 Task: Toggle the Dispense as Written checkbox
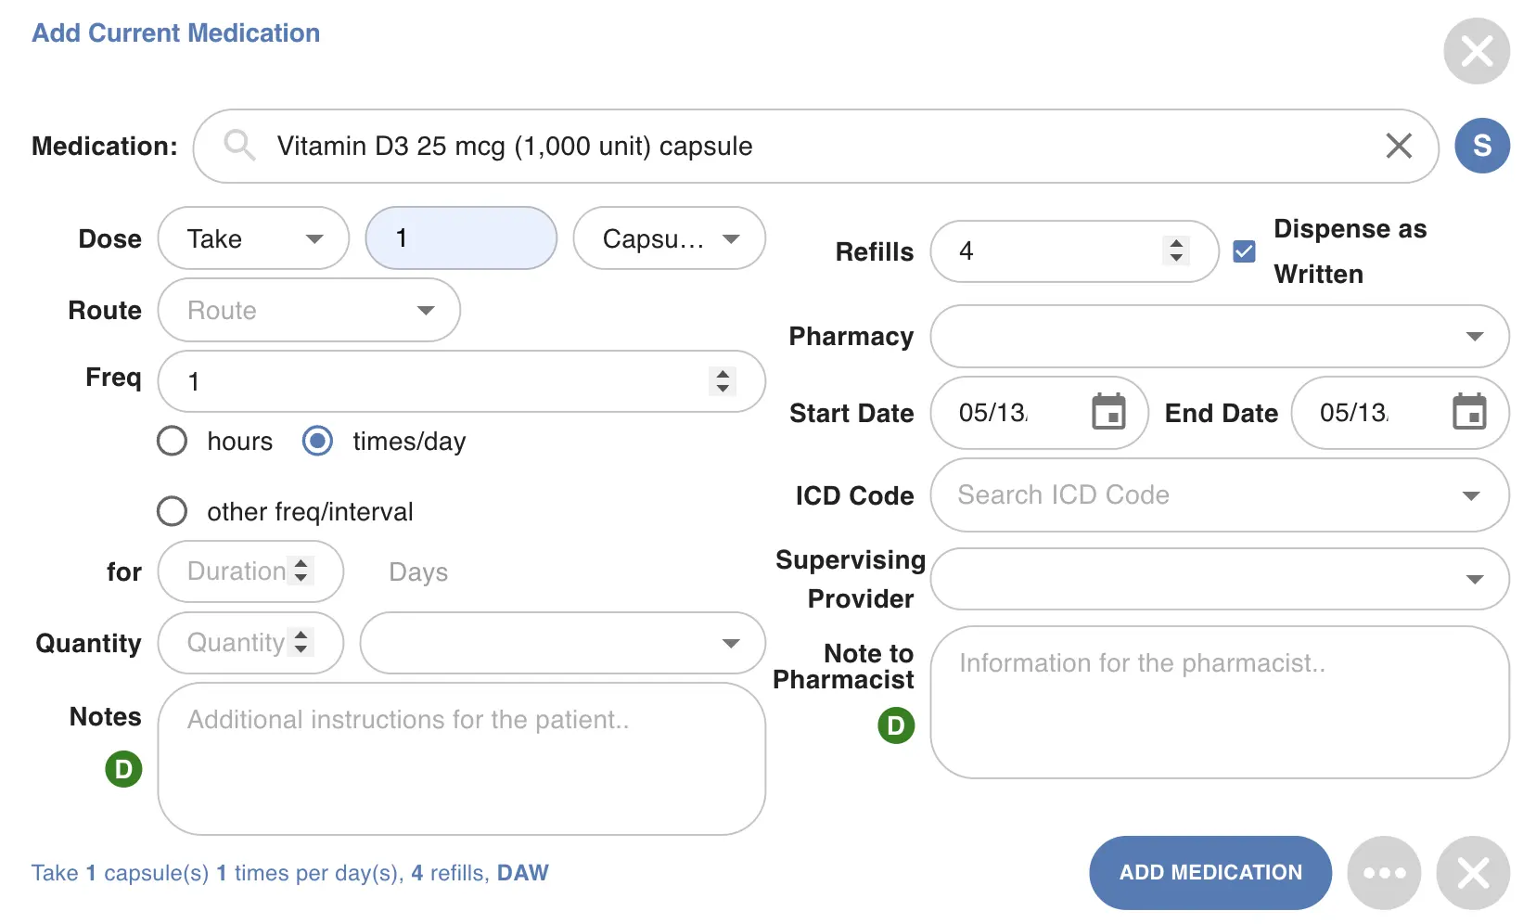click(1245, 251)
